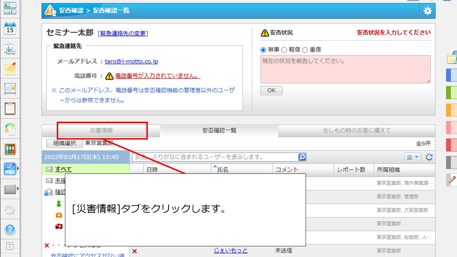Open the blue NEO chart icon
457x257 pixels.
(x=10, y=169)
